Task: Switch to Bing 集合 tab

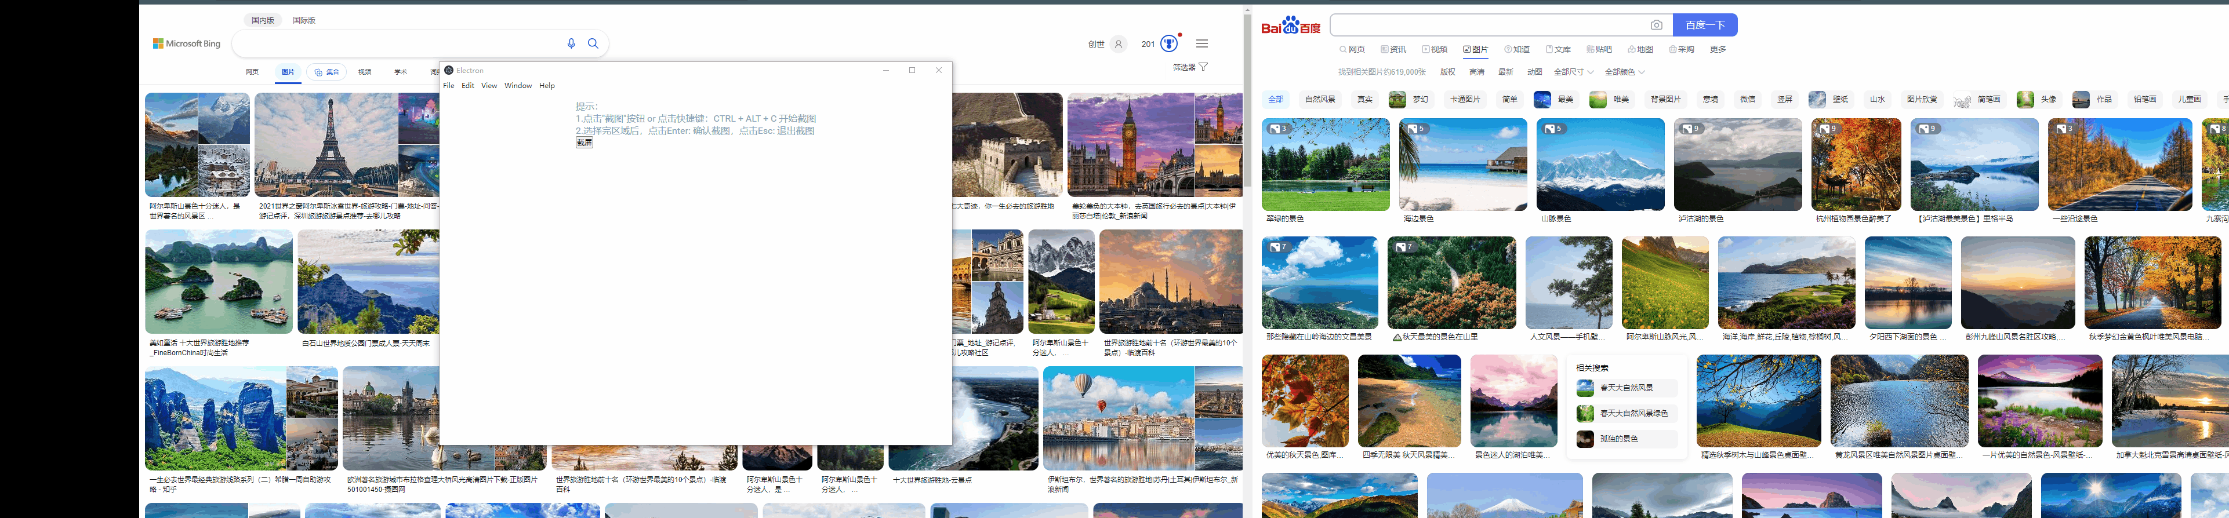Action: [327, 72]
